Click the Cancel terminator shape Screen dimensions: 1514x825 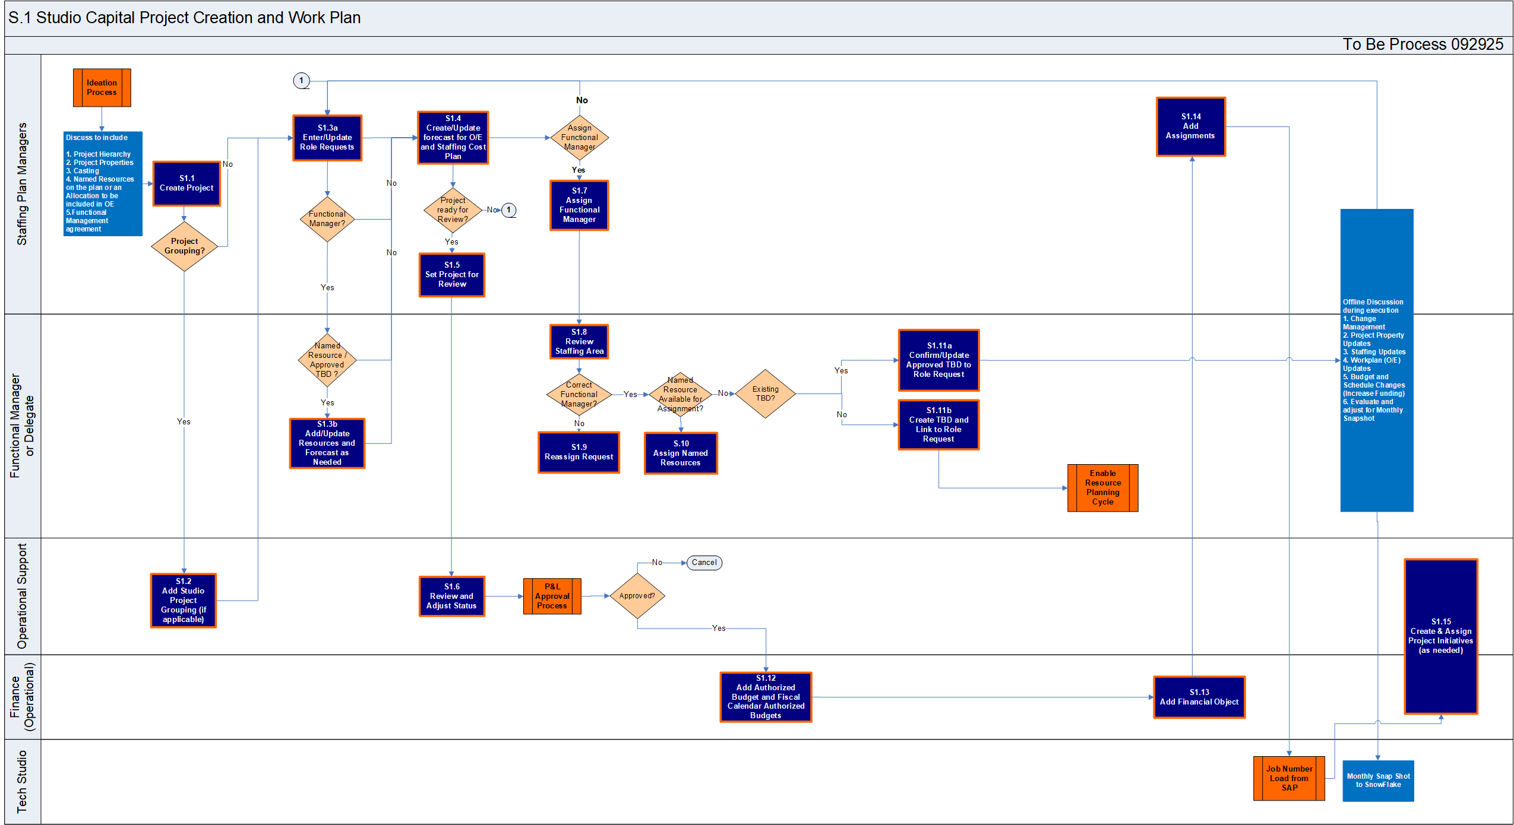coord(704,563)
